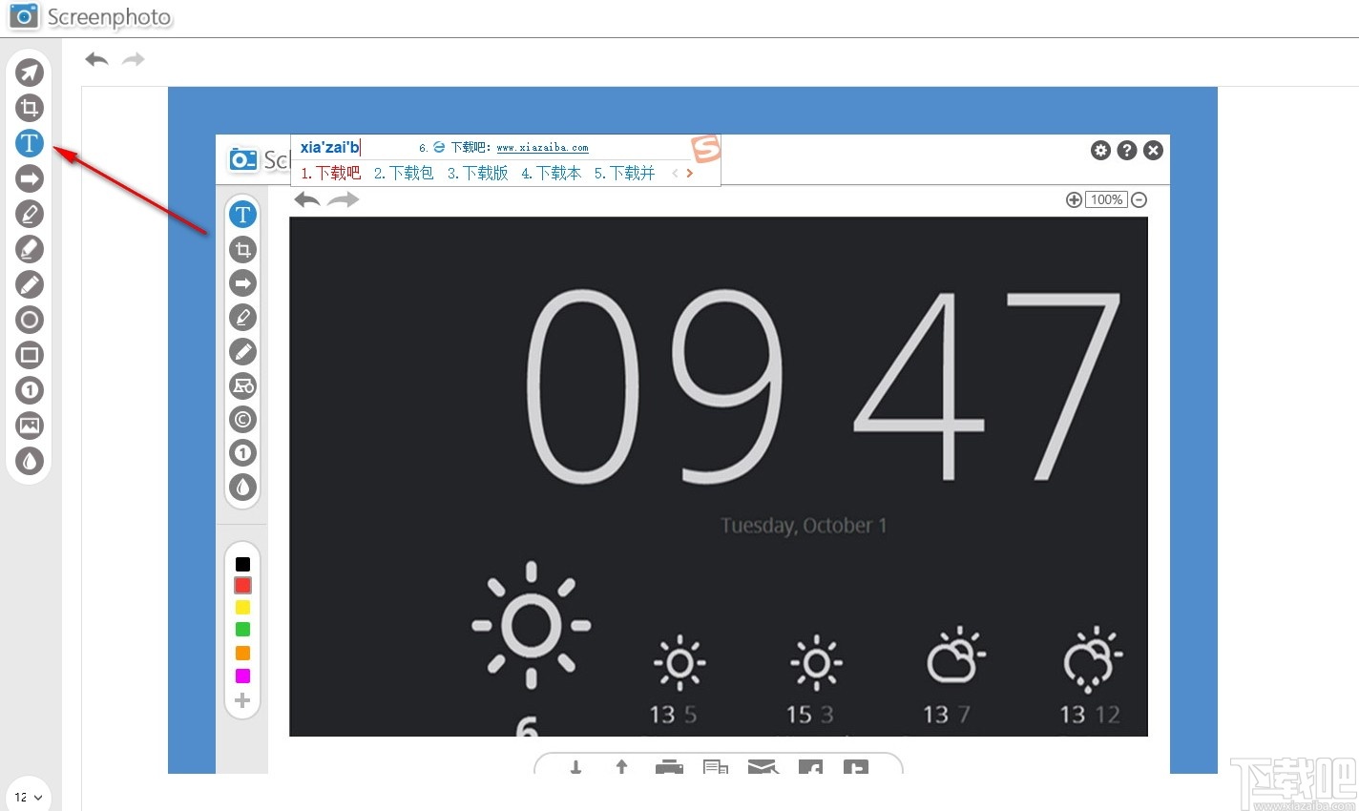The image size is (1359, 811).
Task: Zoom out with the minus magnifier button
Action: [1139, 199]
